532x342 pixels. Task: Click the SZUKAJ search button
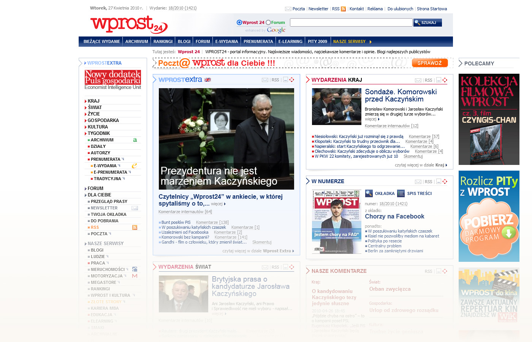click(x=427, y=23)
